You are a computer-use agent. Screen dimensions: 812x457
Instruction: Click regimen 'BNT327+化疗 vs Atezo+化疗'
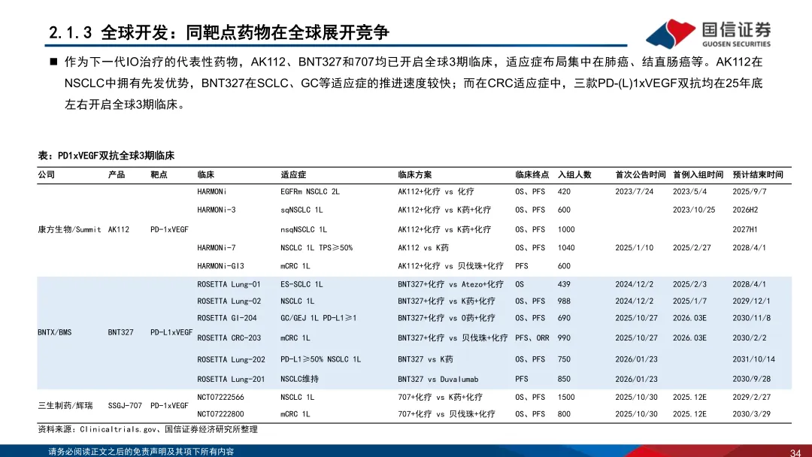point(450,284)
